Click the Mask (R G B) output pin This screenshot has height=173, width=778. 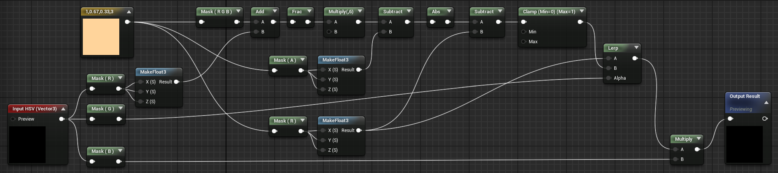click(237, 22)
